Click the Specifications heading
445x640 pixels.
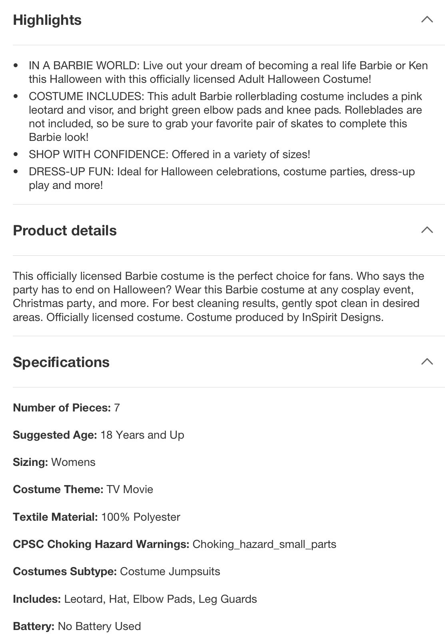click(61, 362)
